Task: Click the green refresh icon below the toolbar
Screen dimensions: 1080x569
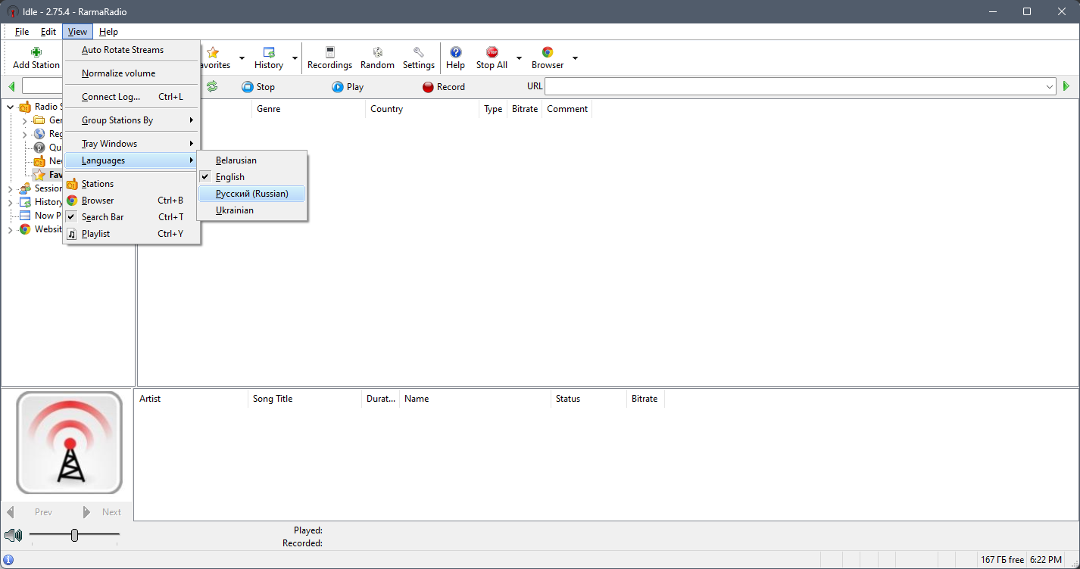Action: [x=213, y=86]
